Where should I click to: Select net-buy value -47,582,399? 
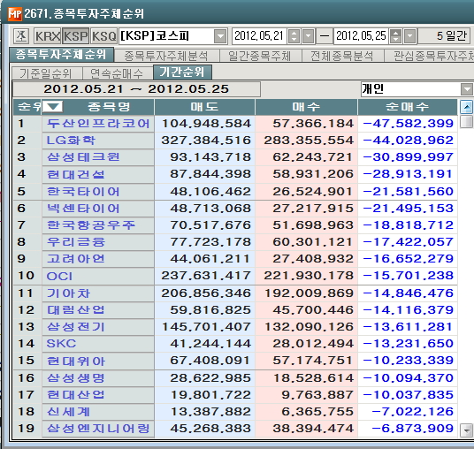(x=408, y=124)
